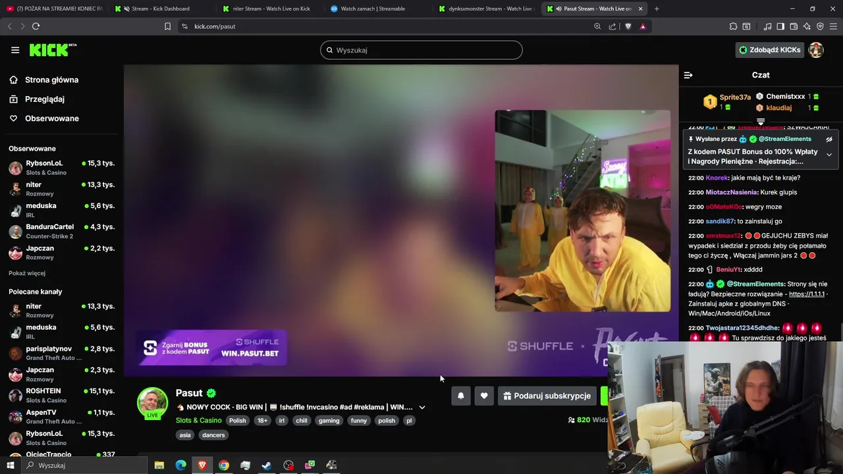Click the https://1.1.1.1 link in chat
Screen dimensions: 843x474
(x=807, y=294)
